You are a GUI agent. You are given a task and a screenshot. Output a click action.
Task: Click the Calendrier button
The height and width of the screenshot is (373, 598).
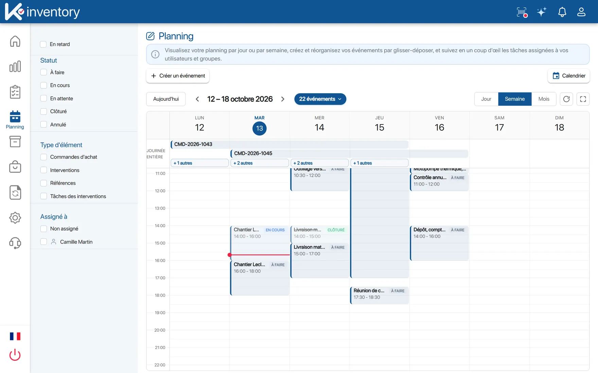tap(569, 76)
